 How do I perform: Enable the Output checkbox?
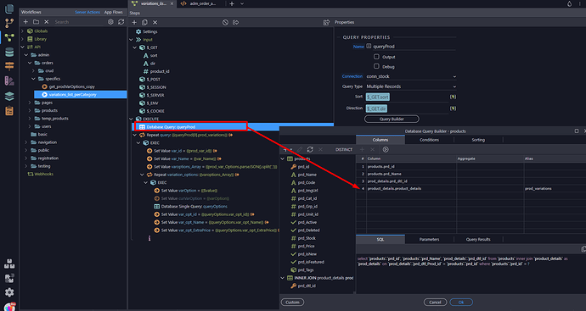[x=376, y=57]
